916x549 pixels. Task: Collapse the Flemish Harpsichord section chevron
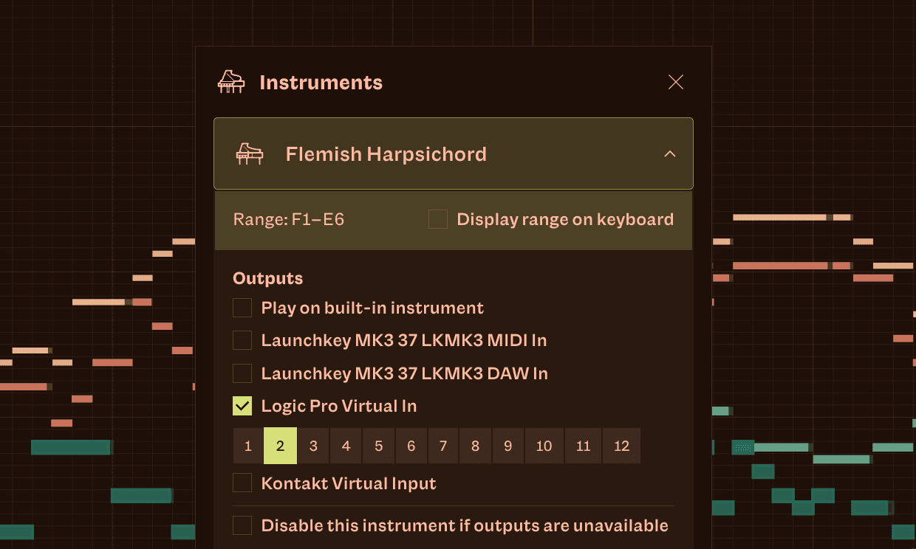point(669,154)
